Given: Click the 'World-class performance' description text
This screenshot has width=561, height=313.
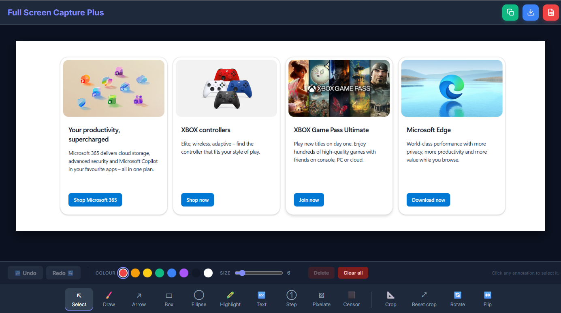Looking at the screenshot, I should pos(447,152).
